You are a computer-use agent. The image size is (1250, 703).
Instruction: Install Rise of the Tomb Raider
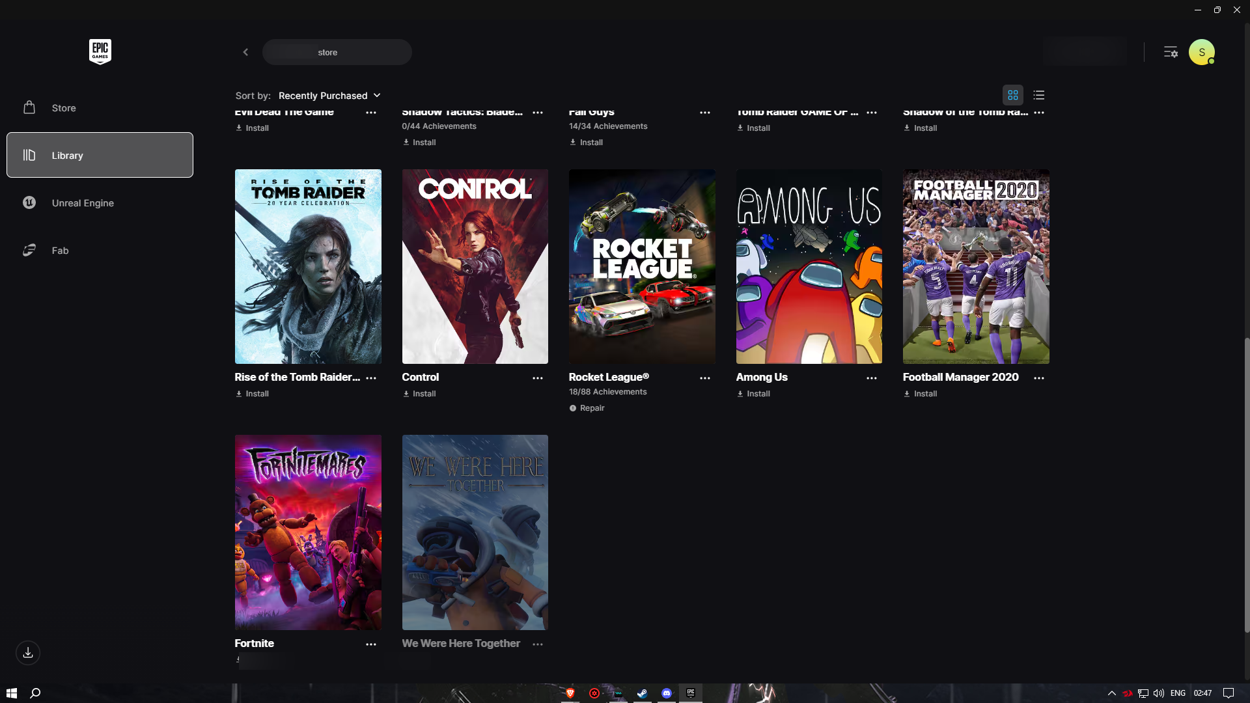pos(252,394)
